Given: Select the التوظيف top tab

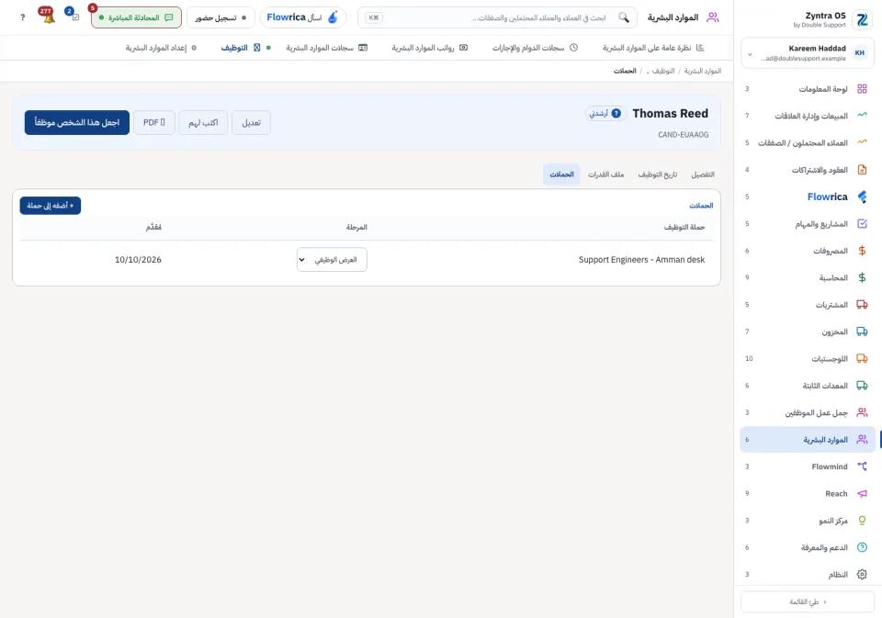Looking at the screenshot, I should [241, 48].
